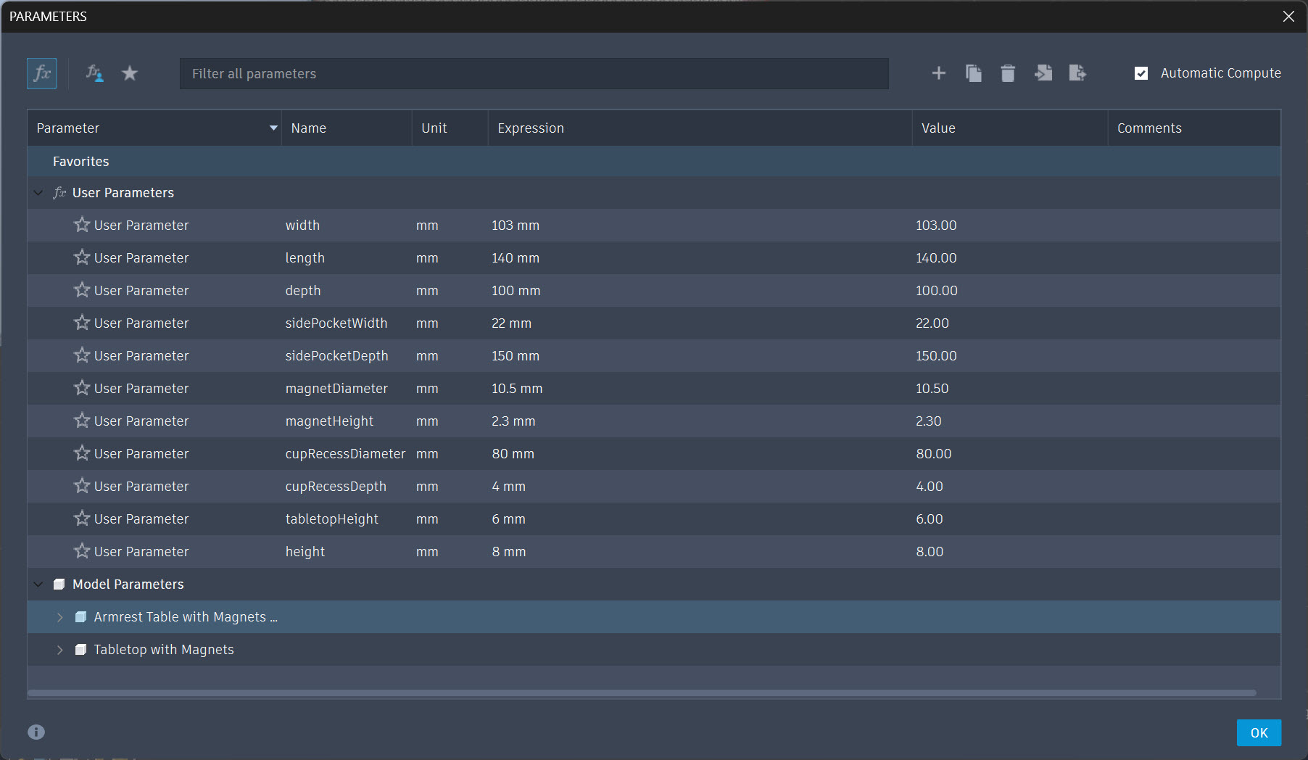The width and height of the screenshot is (1308, 760).
Task: Click the copy parameters icon
Action: [974, 73]
